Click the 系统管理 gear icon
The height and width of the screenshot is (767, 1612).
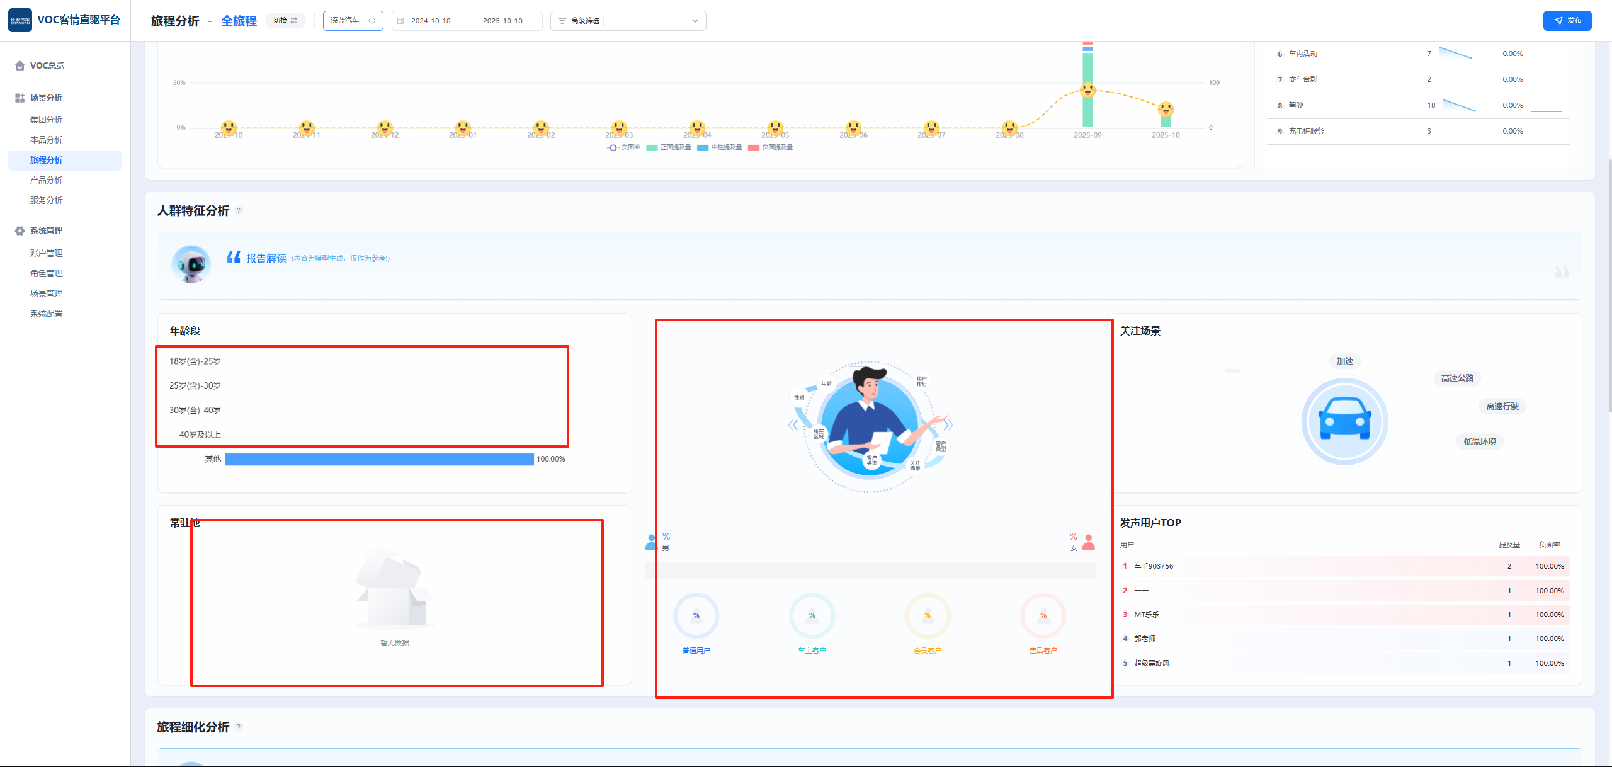(x=20, y=230)
